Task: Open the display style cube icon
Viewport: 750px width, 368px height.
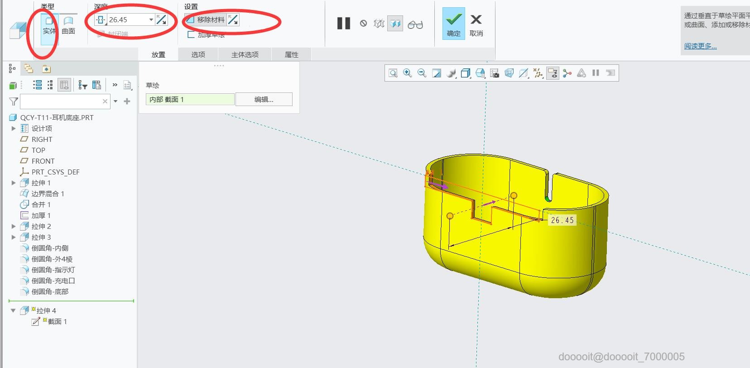Action: pos(466,73)
